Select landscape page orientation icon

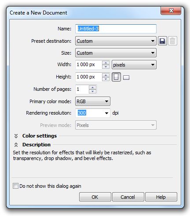126,78
